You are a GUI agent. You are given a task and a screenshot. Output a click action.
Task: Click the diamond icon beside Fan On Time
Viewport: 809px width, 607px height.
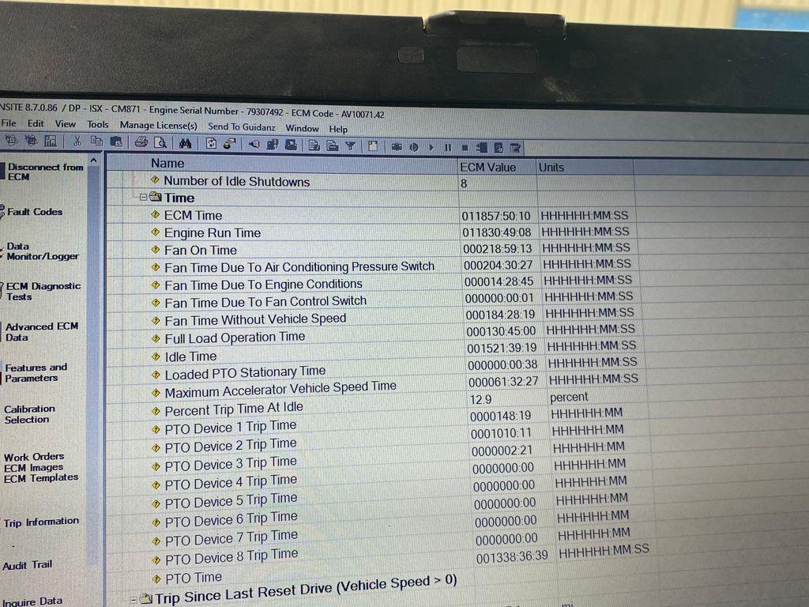156,249
